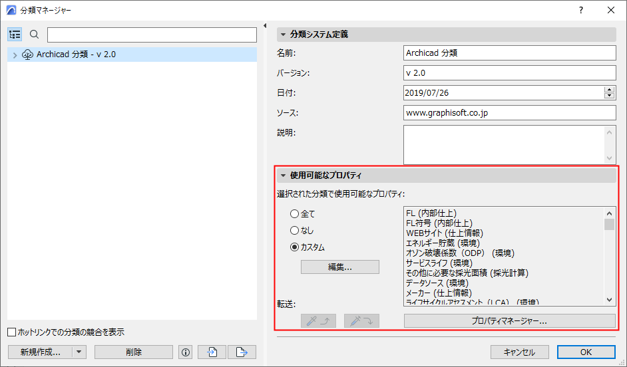Select サービスライフ (環境) list entry
Viewport: 627px width, 367px height.
439,263
